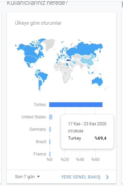Select the Turkey bar in the chart

(x=76, y=105)
